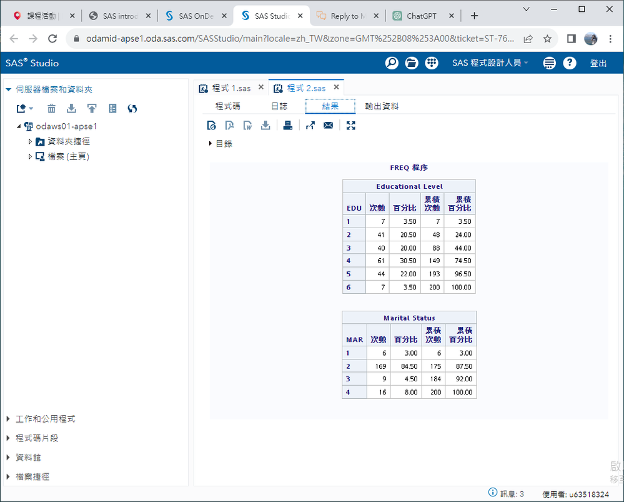Print the results with printer icon

pyautogui.click(x=288, y=126)
